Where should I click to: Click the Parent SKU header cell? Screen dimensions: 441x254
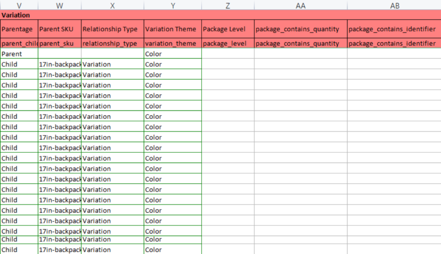59,29
